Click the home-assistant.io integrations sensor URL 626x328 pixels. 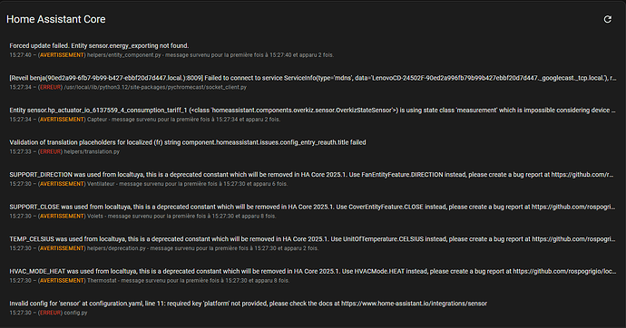(414, 304)
